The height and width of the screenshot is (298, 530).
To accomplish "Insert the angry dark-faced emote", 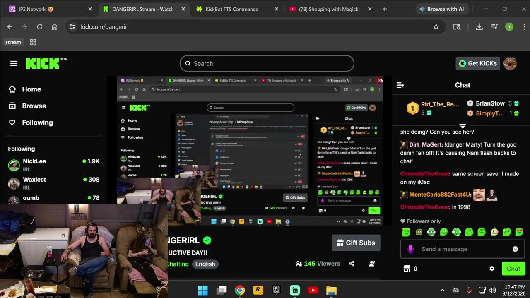I will click(419, 232).
